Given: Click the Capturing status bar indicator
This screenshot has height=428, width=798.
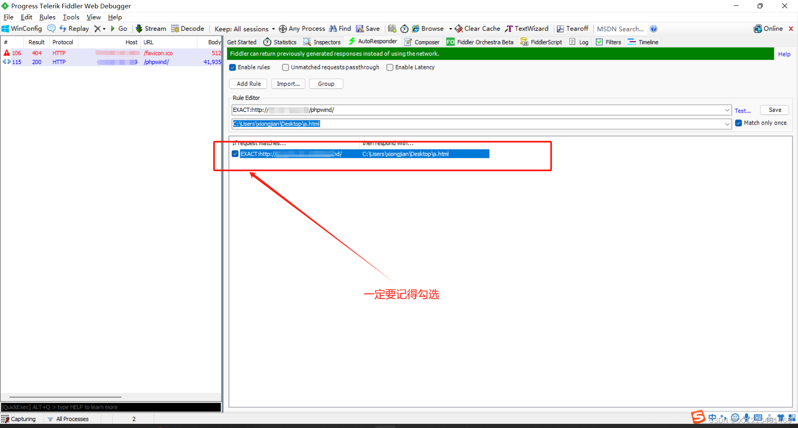Looking at the screenshot, I should pyautogui.click(x=19, y=419).
